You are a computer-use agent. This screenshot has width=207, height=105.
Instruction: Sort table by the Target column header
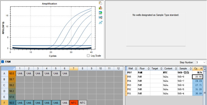click(157, 68)
